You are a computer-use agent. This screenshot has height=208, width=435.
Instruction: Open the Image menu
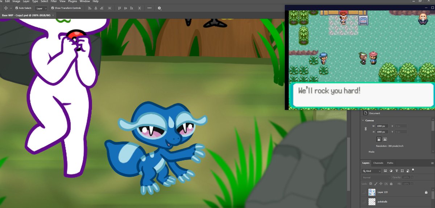[16, 1]
